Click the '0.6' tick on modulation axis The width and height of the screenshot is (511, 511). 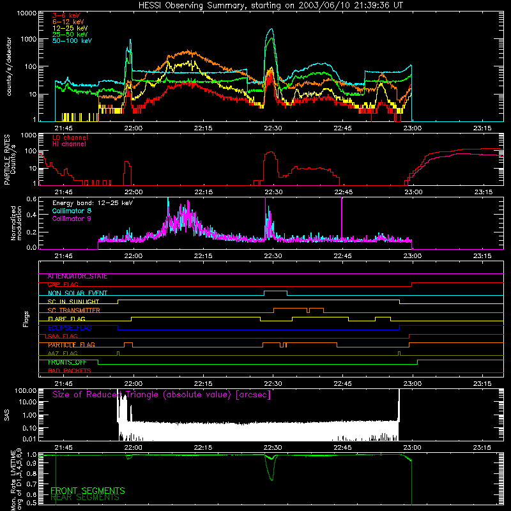point(31,199)
